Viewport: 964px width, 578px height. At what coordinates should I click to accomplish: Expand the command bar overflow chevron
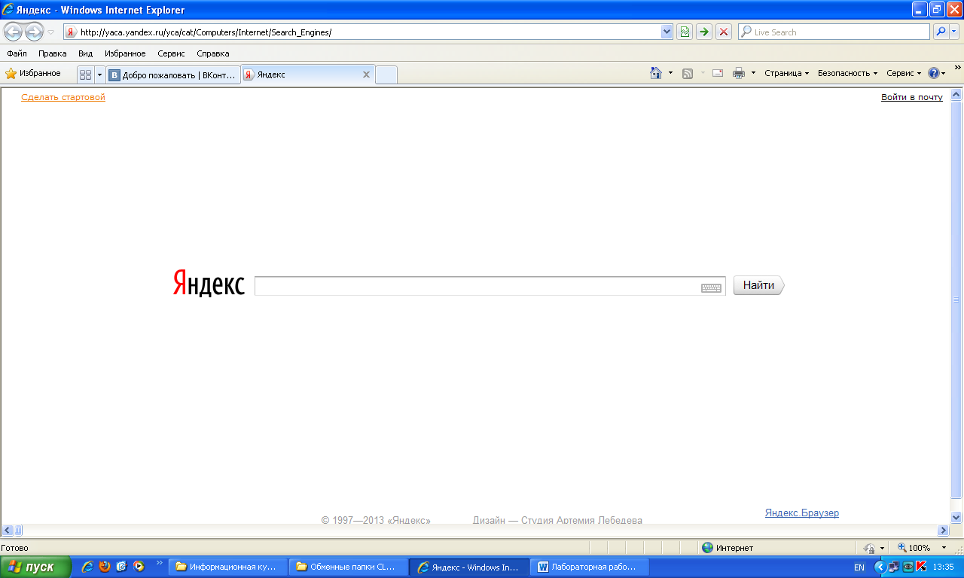pos(957,68)
